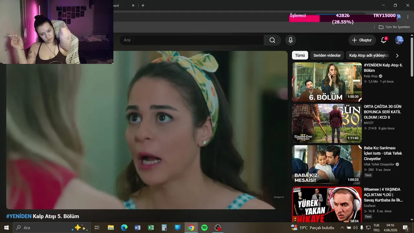The image size is (414, 233).
Task: Click the YouTube search input field
Action: [x=191, y=40]
